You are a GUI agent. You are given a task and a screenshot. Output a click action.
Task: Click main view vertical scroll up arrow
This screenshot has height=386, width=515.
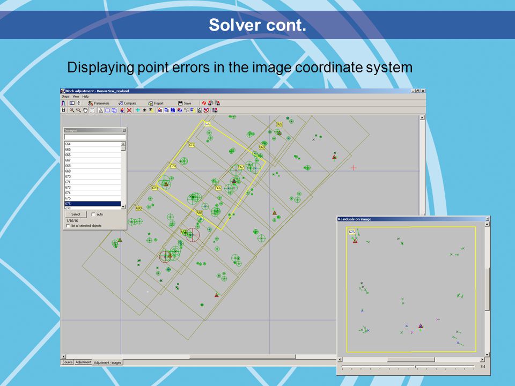[422, 117]
